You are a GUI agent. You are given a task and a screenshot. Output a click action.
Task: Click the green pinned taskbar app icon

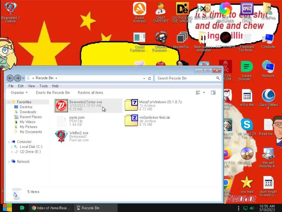pyautogui.click(x=22, y=208)
